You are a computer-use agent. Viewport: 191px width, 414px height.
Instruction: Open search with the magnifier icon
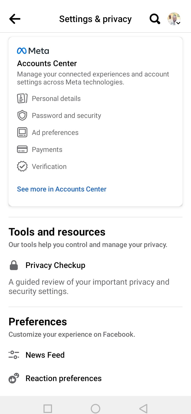[x=155, y=19]
